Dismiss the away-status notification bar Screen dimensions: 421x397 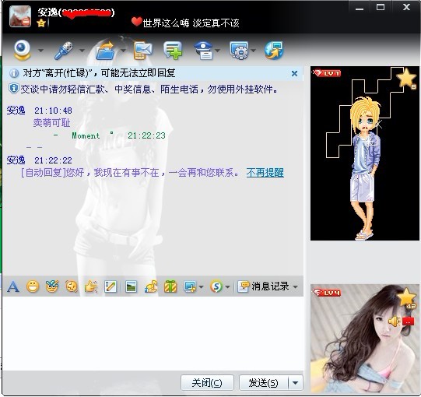294,73
